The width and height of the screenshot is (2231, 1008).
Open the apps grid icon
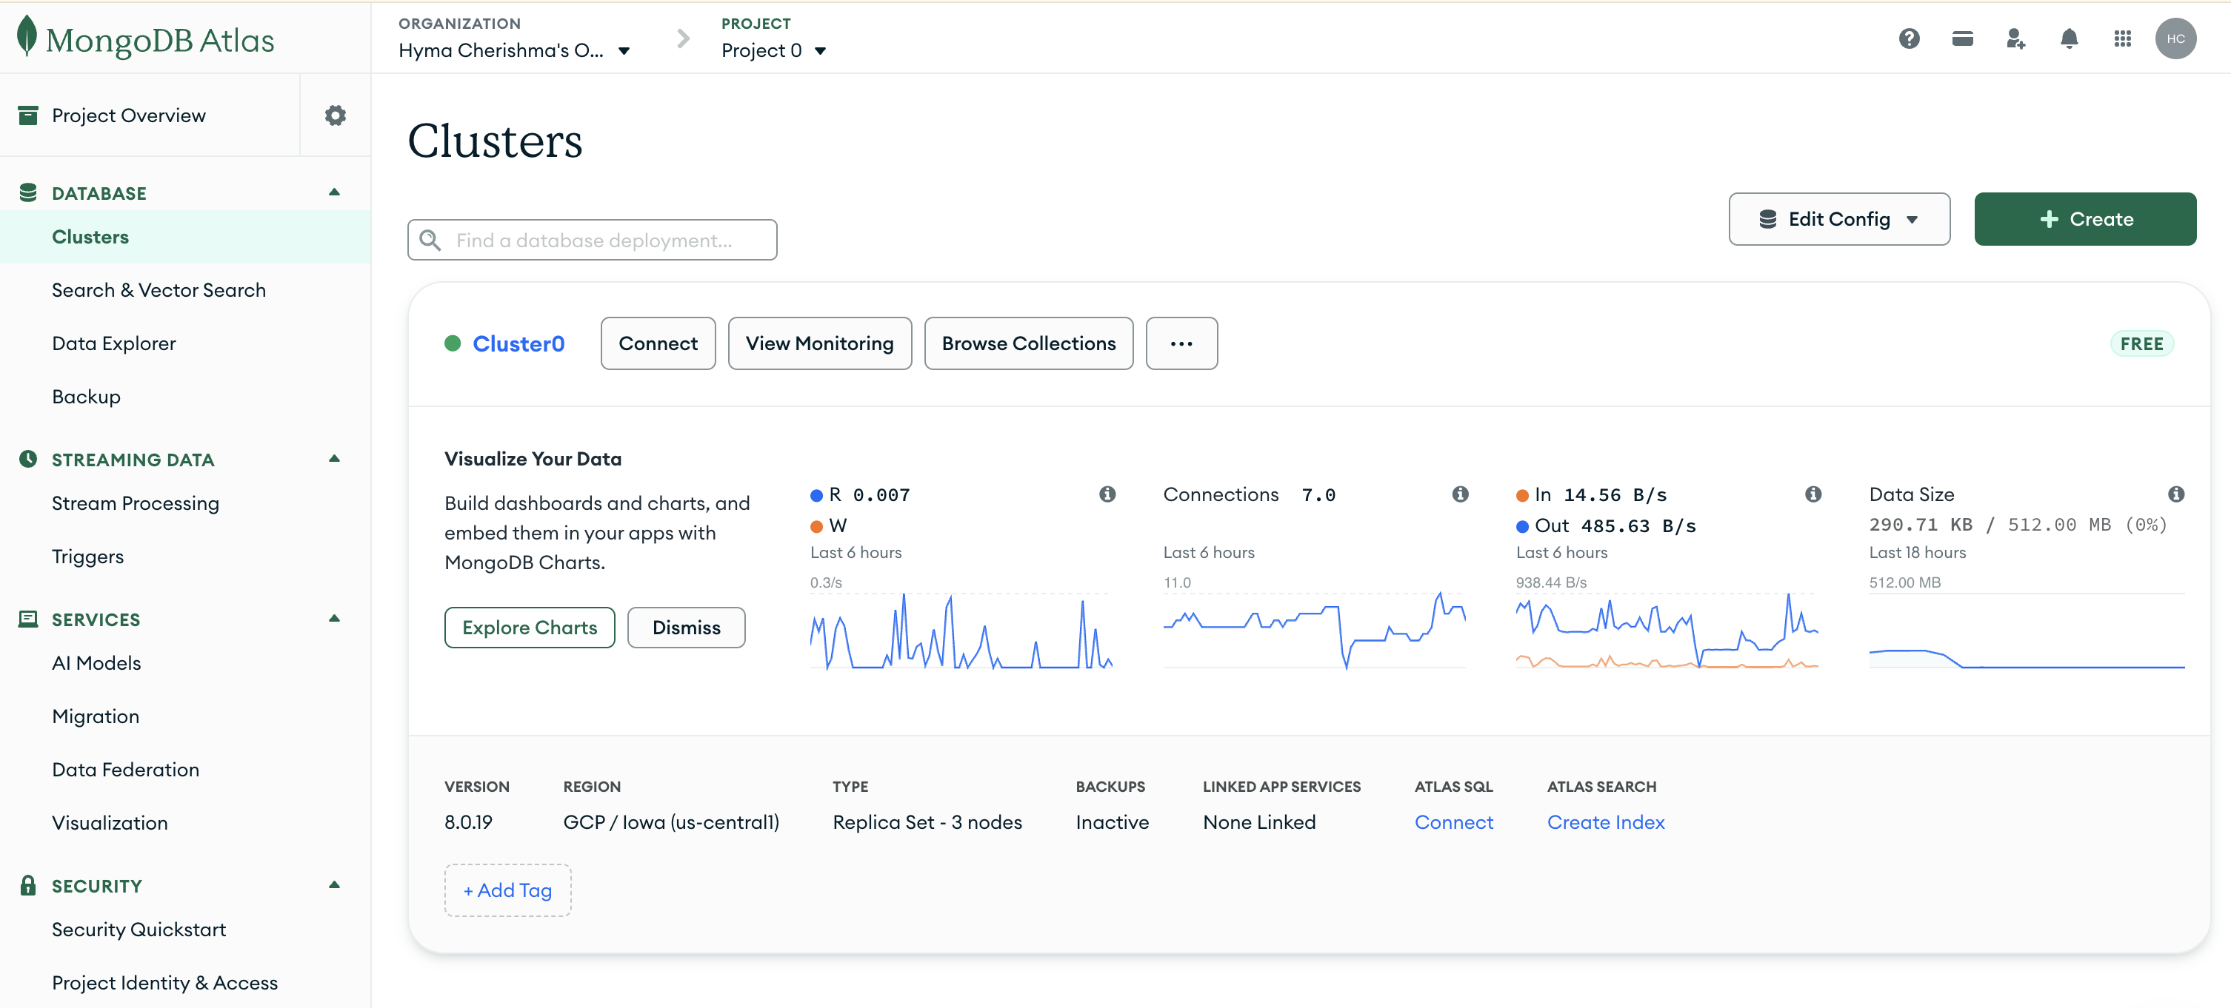pyautogui.click(x=2122, y=38)
